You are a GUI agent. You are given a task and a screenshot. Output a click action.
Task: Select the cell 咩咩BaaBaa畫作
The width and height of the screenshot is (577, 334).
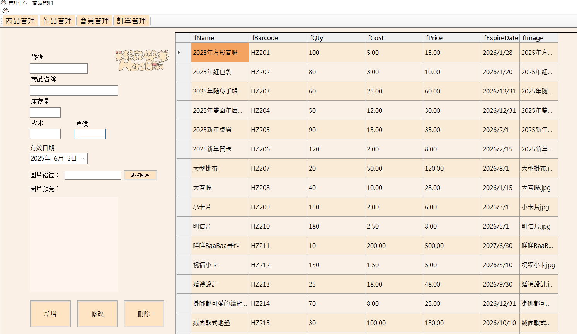click(220, 246)
